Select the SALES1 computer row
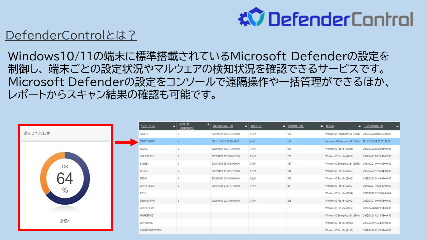This screenshot has width=427, height=240. pyautogui.click(x=269, y=134)
